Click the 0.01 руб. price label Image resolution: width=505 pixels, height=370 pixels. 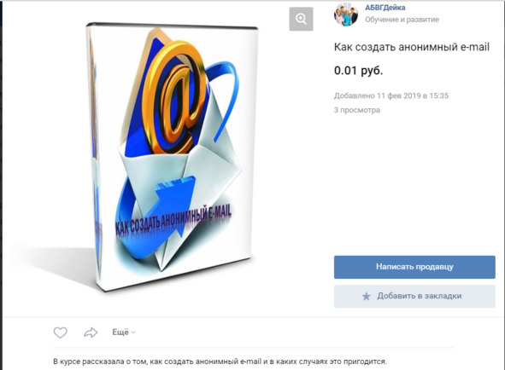[359, 71]
